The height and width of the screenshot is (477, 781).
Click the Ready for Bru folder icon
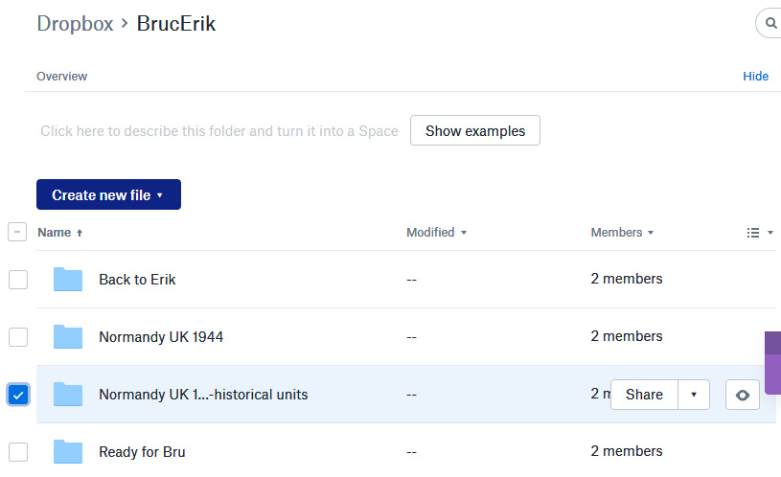click(67, 451)
